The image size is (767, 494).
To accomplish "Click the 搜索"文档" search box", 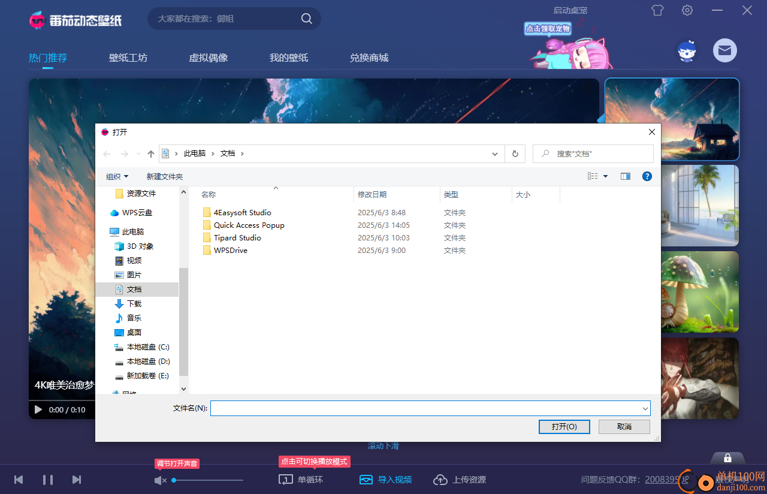I will tap(593, 153).
